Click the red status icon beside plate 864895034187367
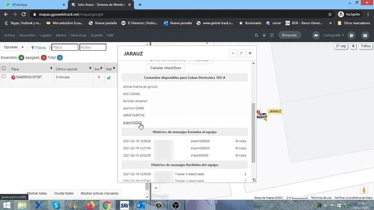 [13, 78]
